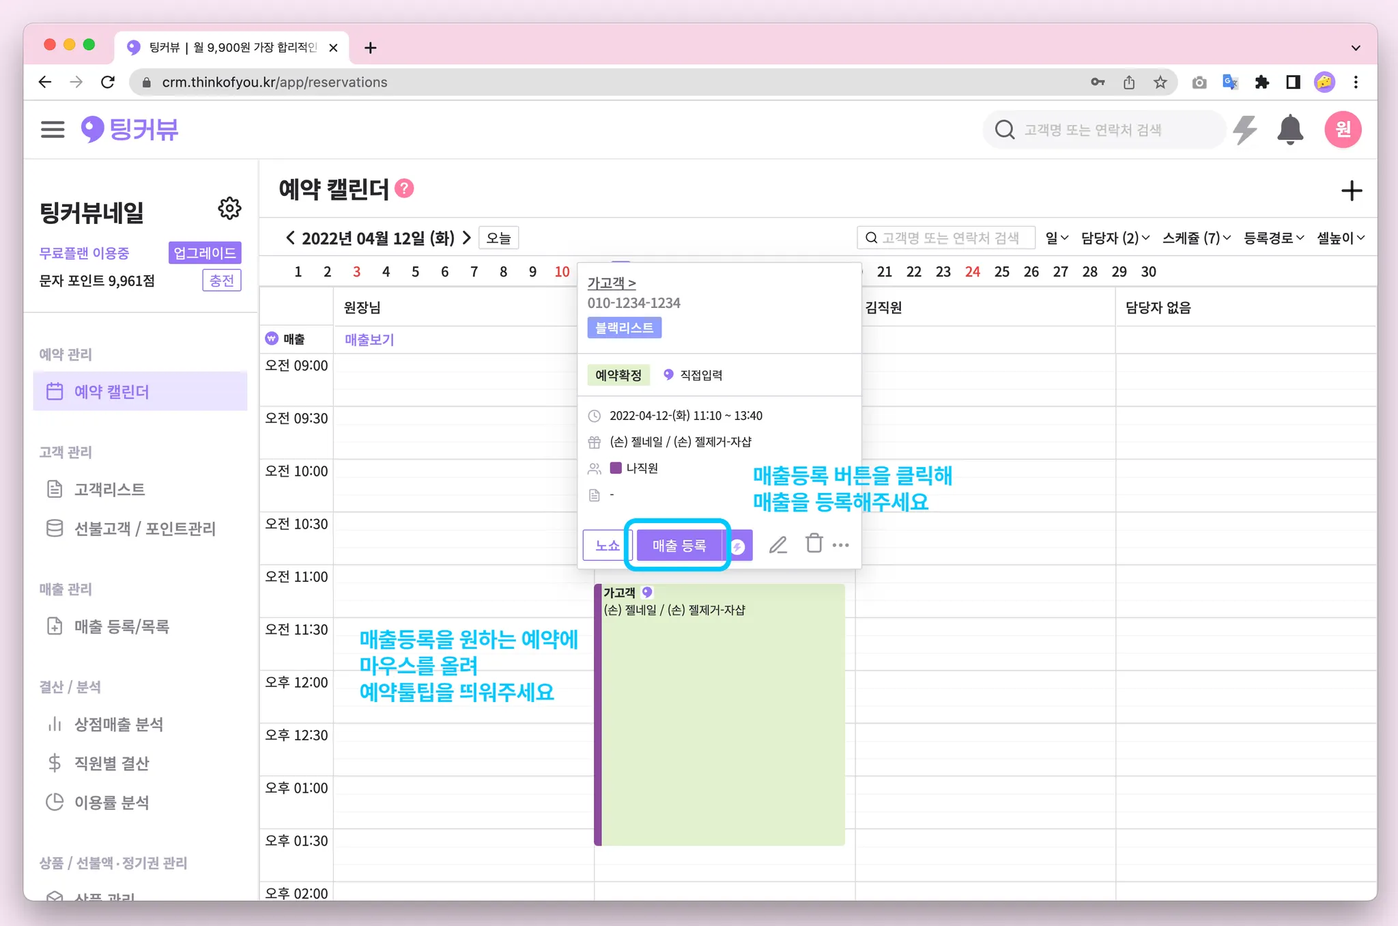This screenshot has width=1398, height=926.
Task: Expand the 담당자 (2) dropdown
Action: [x=1115, y=238]
